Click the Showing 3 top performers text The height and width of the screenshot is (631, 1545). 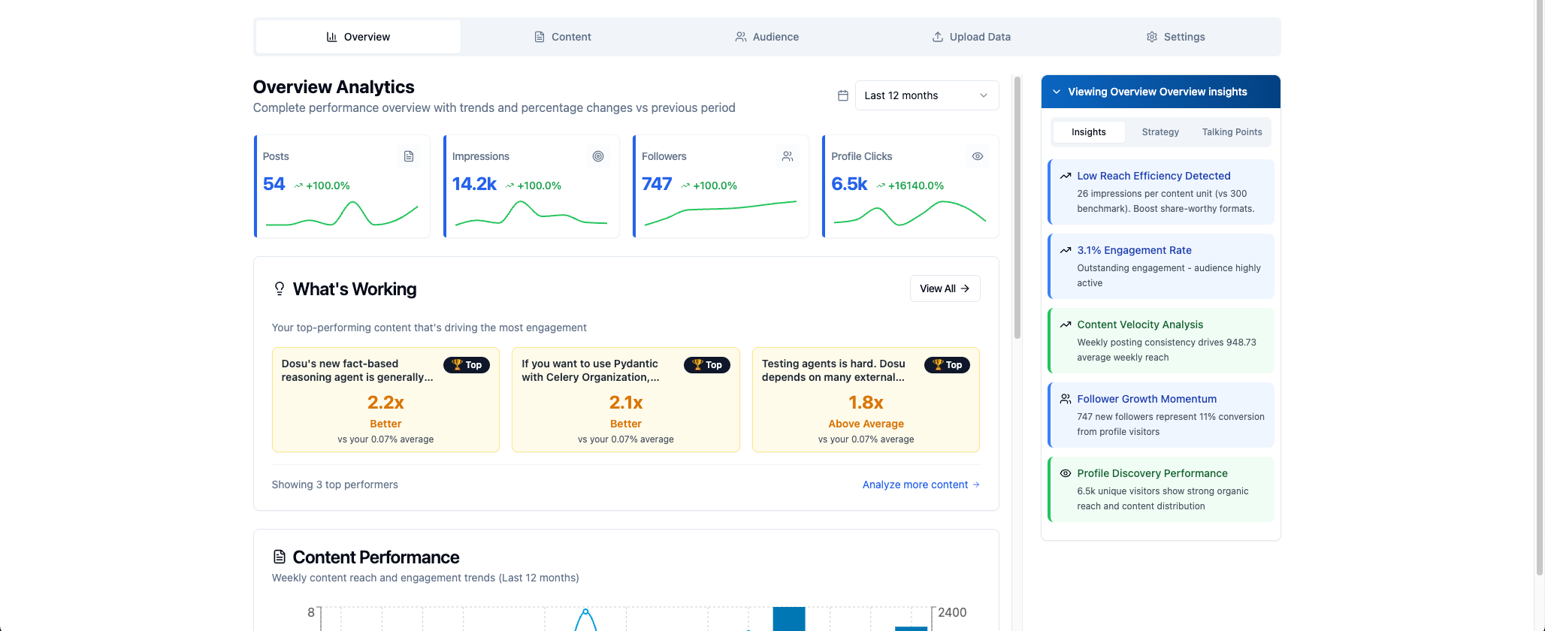pyautogui.click(x=334, y=485)
